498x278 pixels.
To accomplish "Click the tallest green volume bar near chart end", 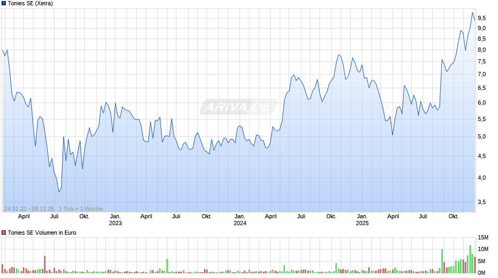I will [470, 260].
